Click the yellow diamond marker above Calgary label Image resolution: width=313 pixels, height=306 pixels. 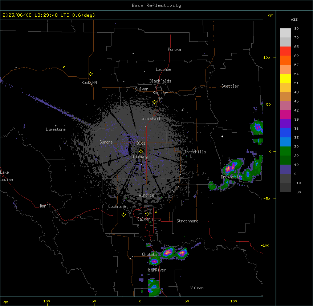click(x=147, y=214)
